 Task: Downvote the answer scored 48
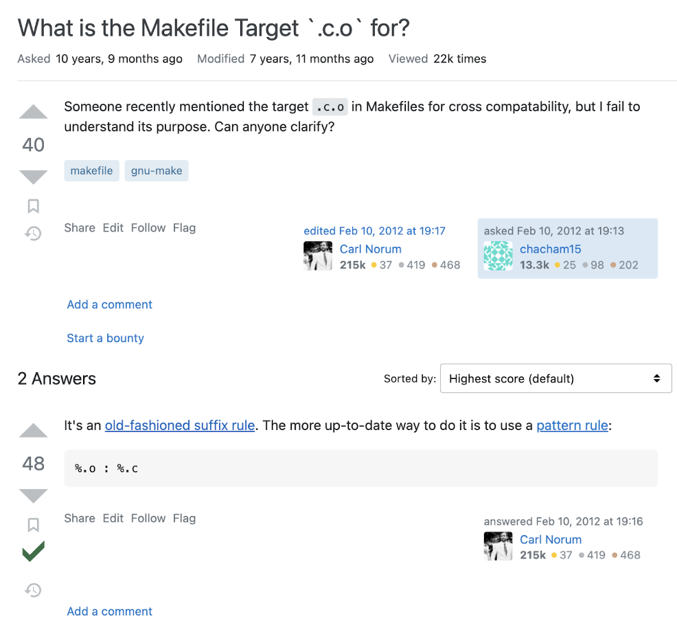[33, 497]
